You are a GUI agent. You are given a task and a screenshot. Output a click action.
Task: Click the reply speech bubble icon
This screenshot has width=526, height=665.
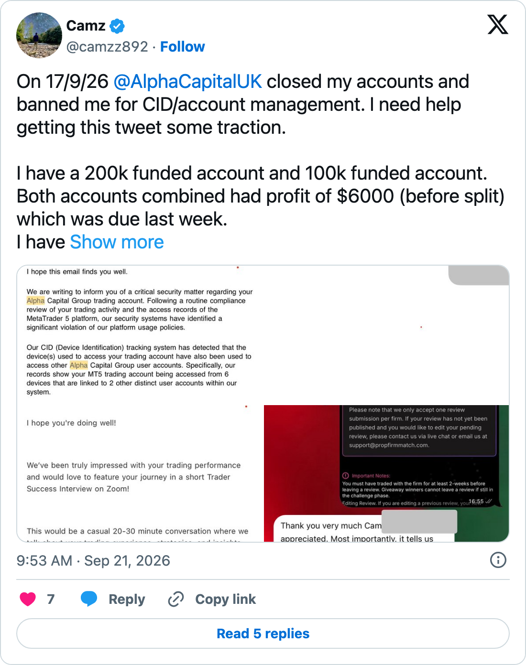pyautogui.click(x=89, y=599)
